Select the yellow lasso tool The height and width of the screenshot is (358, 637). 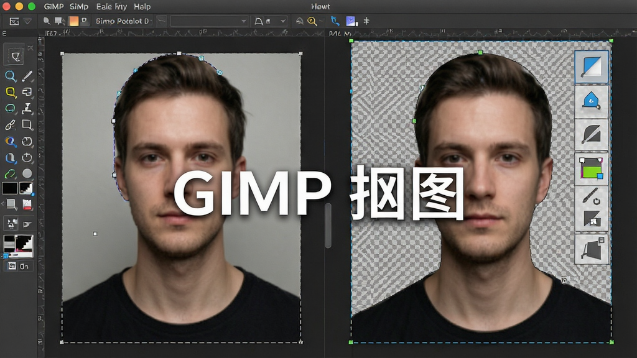point(11,92)
